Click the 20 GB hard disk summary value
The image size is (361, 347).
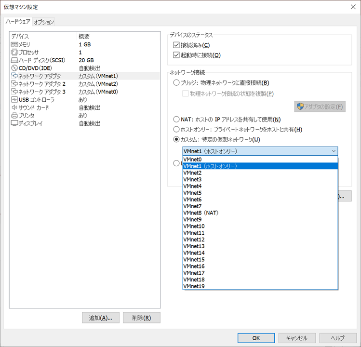click(x=86, y=60)
